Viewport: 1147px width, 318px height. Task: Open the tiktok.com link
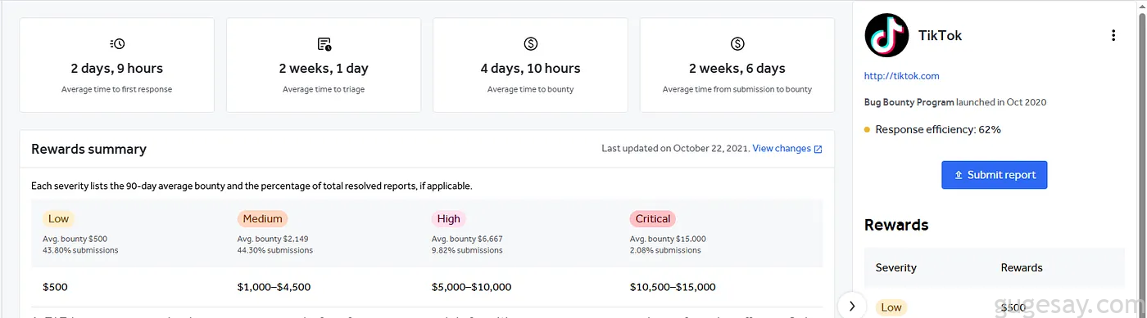901,76
